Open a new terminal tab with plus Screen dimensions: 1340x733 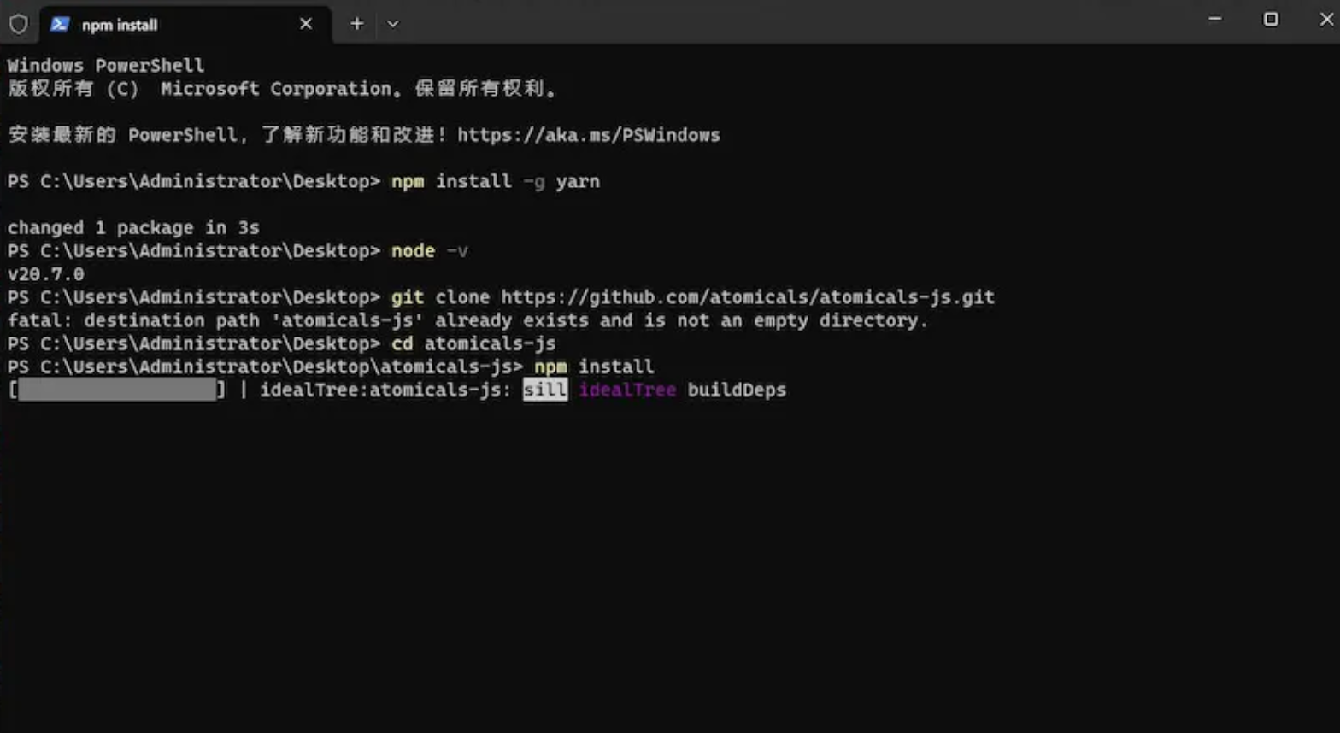(357, 24)
